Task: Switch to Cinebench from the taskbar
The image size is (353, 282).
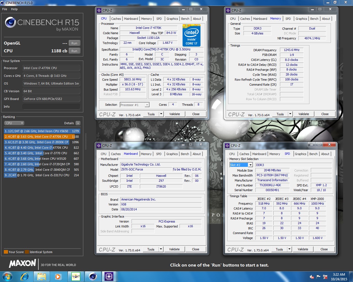Action: coord(93,276)
